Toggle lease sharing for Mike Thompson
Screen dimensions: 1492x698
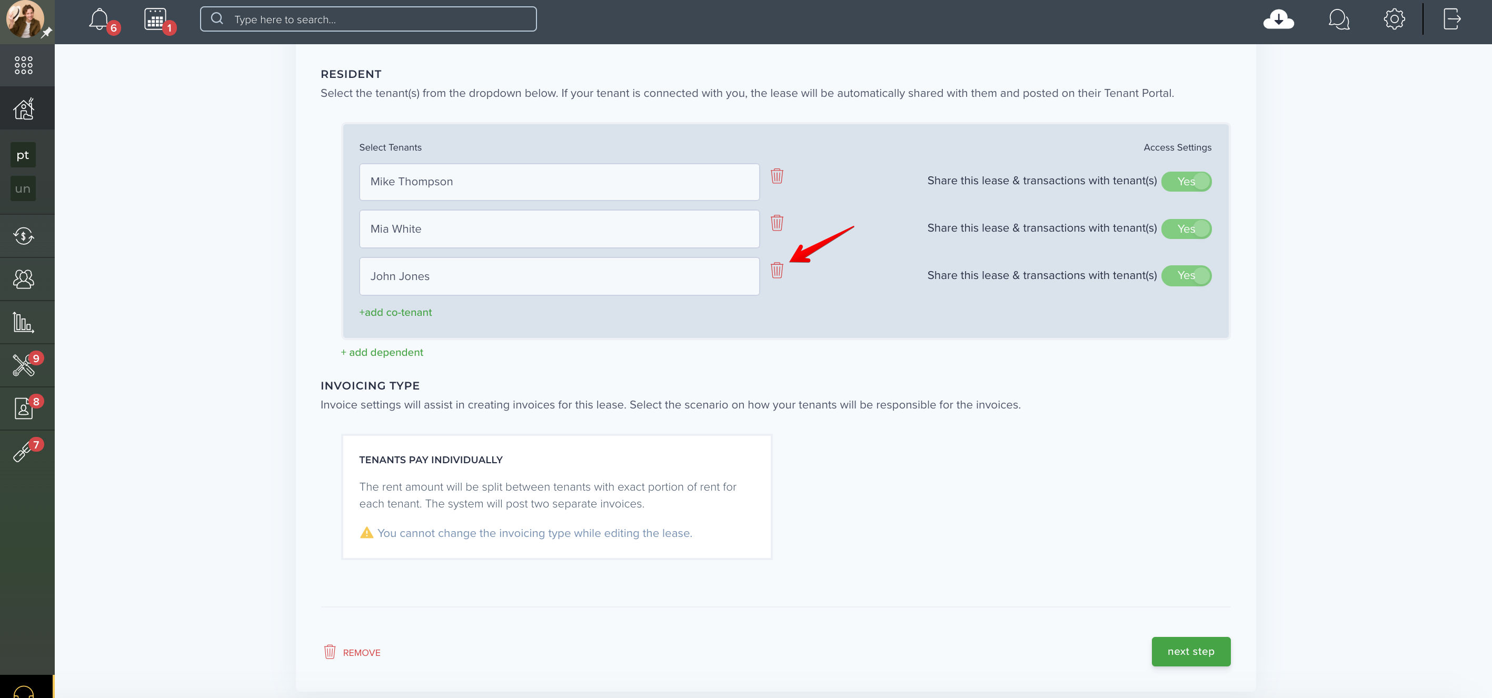pyautogui.click(x=1186, y=181)
